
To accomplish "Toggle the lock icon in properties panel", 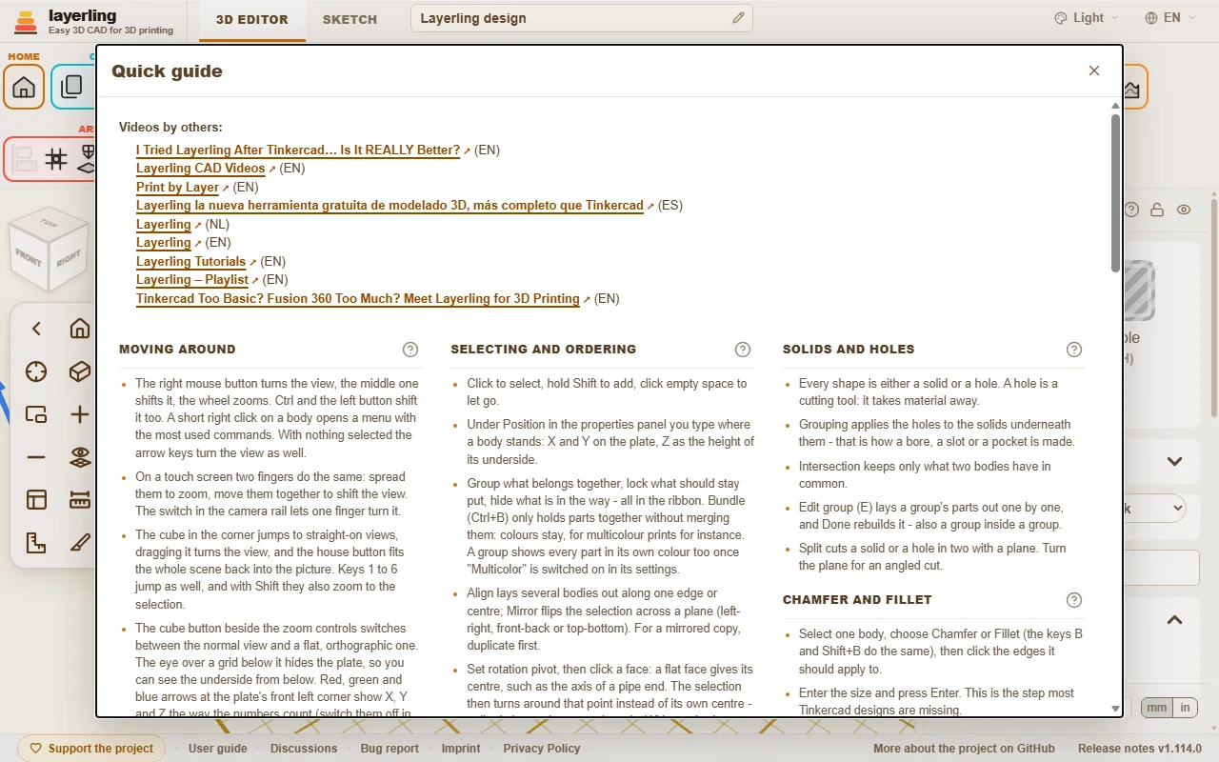I will tap(1157, 210).
